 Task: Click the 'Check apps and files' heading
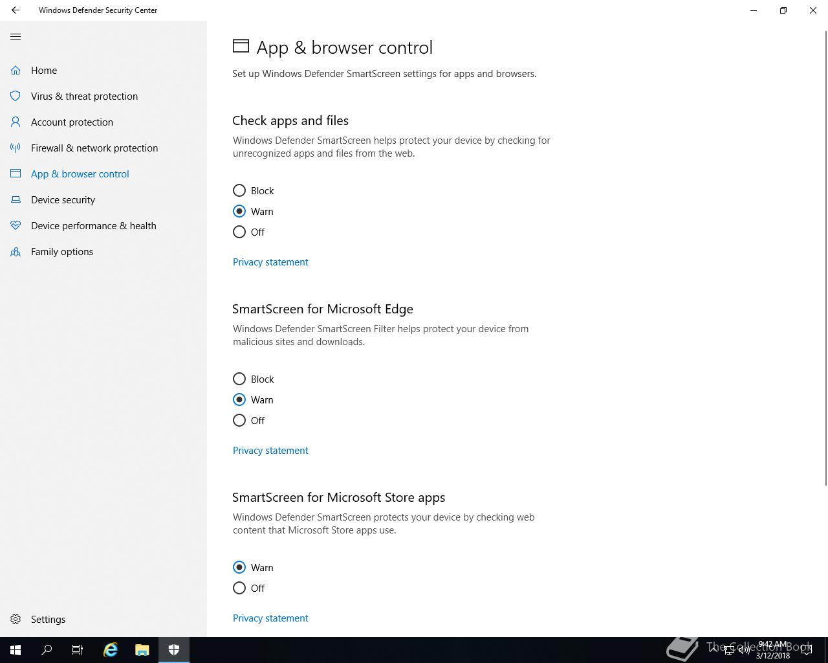point(290,120)
